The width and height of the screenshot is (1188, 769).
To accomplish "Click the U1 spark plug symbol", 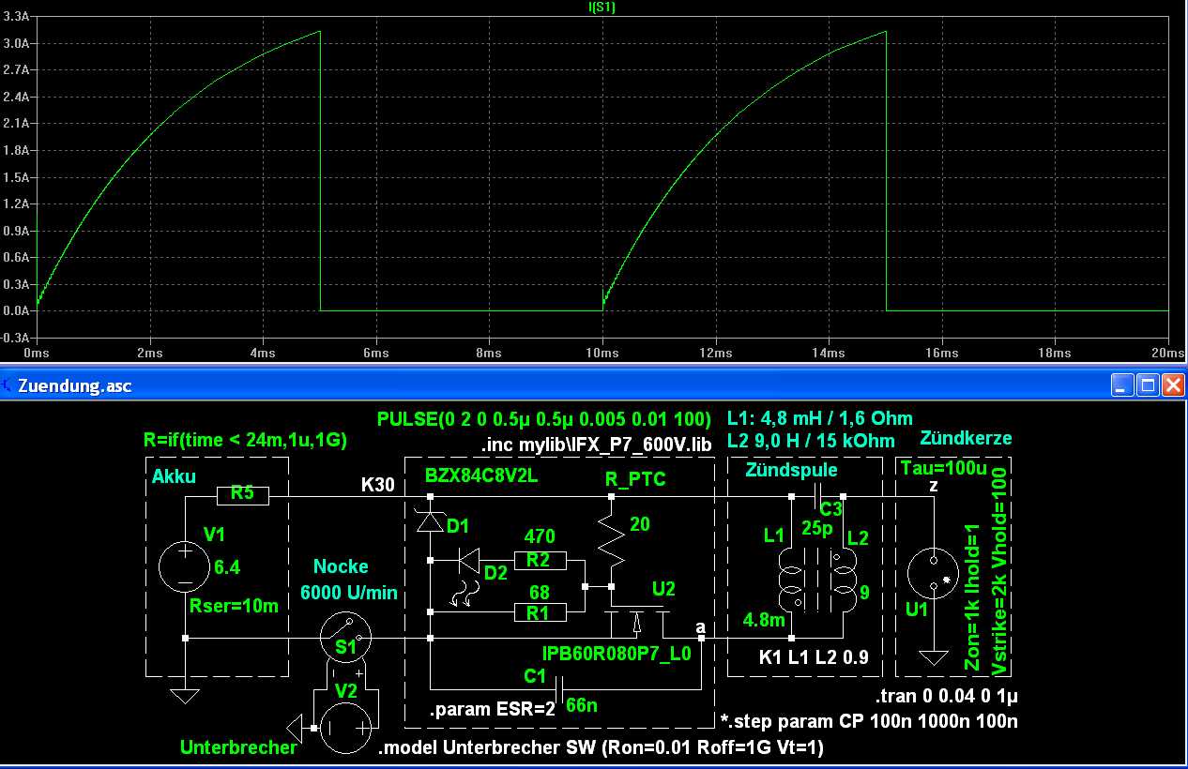I will (x=933, y=572).
